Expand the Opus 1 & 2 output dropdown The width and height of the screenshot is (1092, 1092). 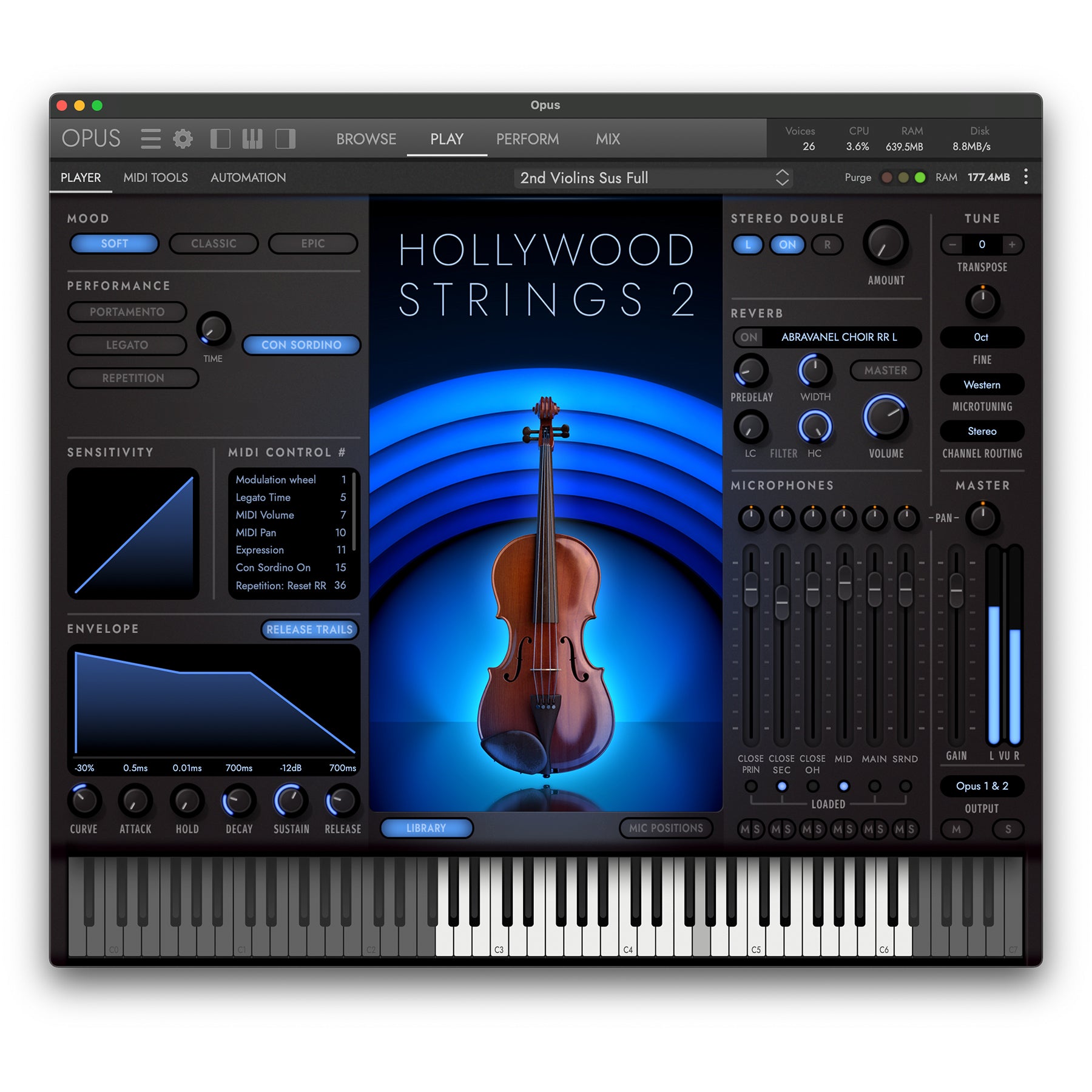(982, 786)
